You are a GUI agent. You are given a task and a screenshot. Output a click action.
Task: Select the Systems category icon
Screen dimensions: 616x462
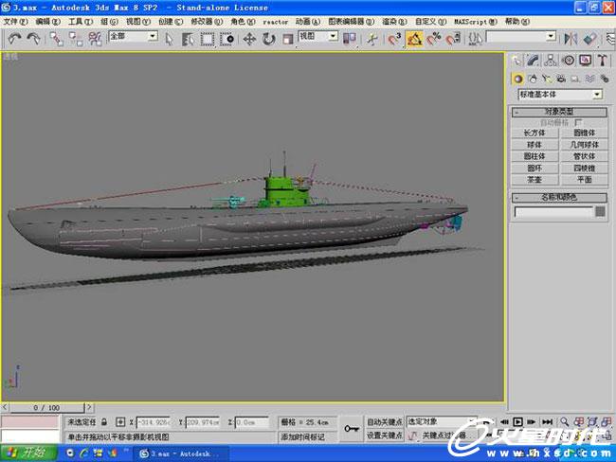click(605, 79)
